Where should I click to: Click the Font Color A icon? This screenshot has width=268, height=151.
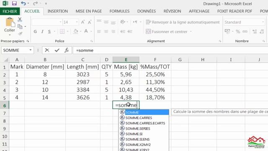pyautogui.click(x=86, y=31)
